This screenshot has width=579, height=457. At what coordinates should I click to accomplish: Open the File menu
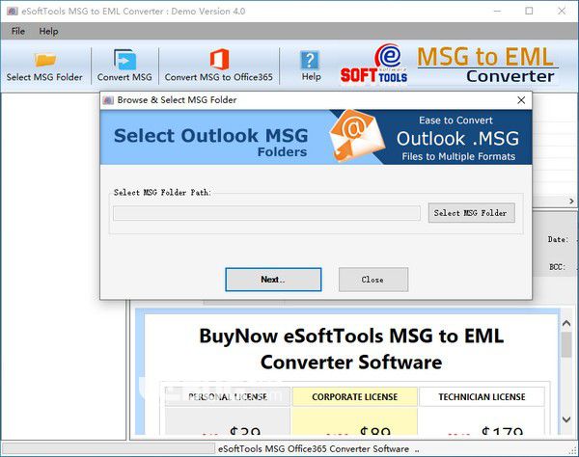point(18,32)
